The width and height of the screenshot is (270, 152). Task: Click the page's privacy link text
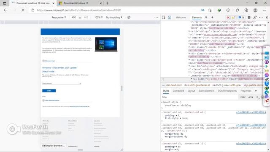[79, 106]
